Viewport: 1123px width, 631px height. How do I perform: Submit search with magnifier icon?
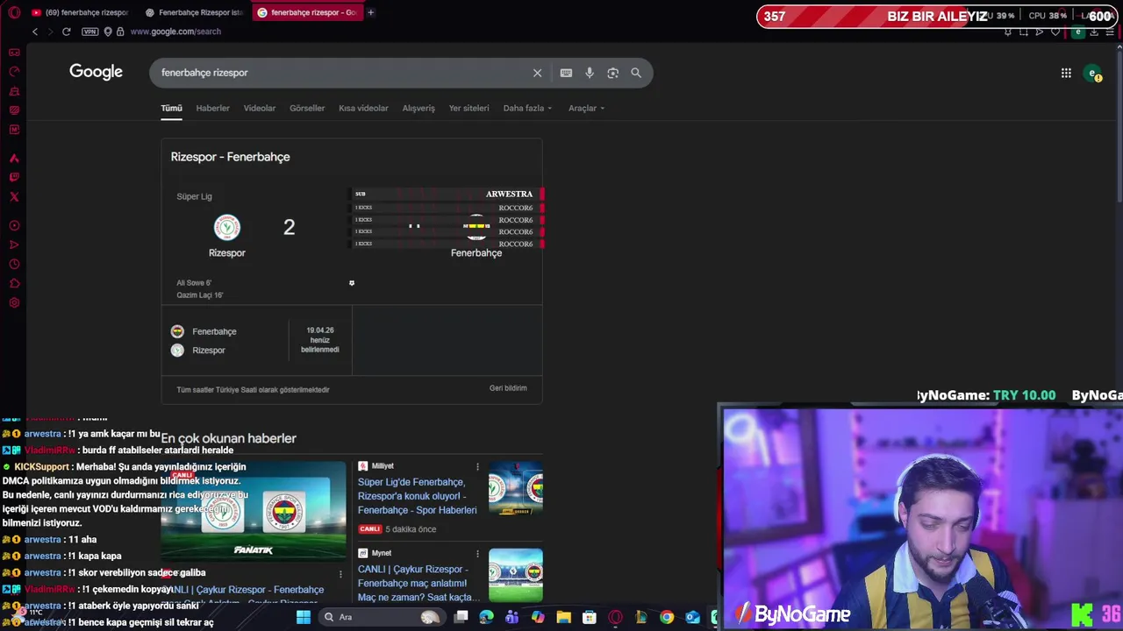(x=636, y=73)
